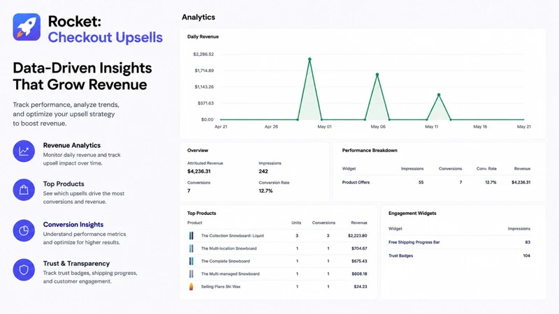
Task: Open The Multi-managed Snowboard product
Action: point(231,274)
